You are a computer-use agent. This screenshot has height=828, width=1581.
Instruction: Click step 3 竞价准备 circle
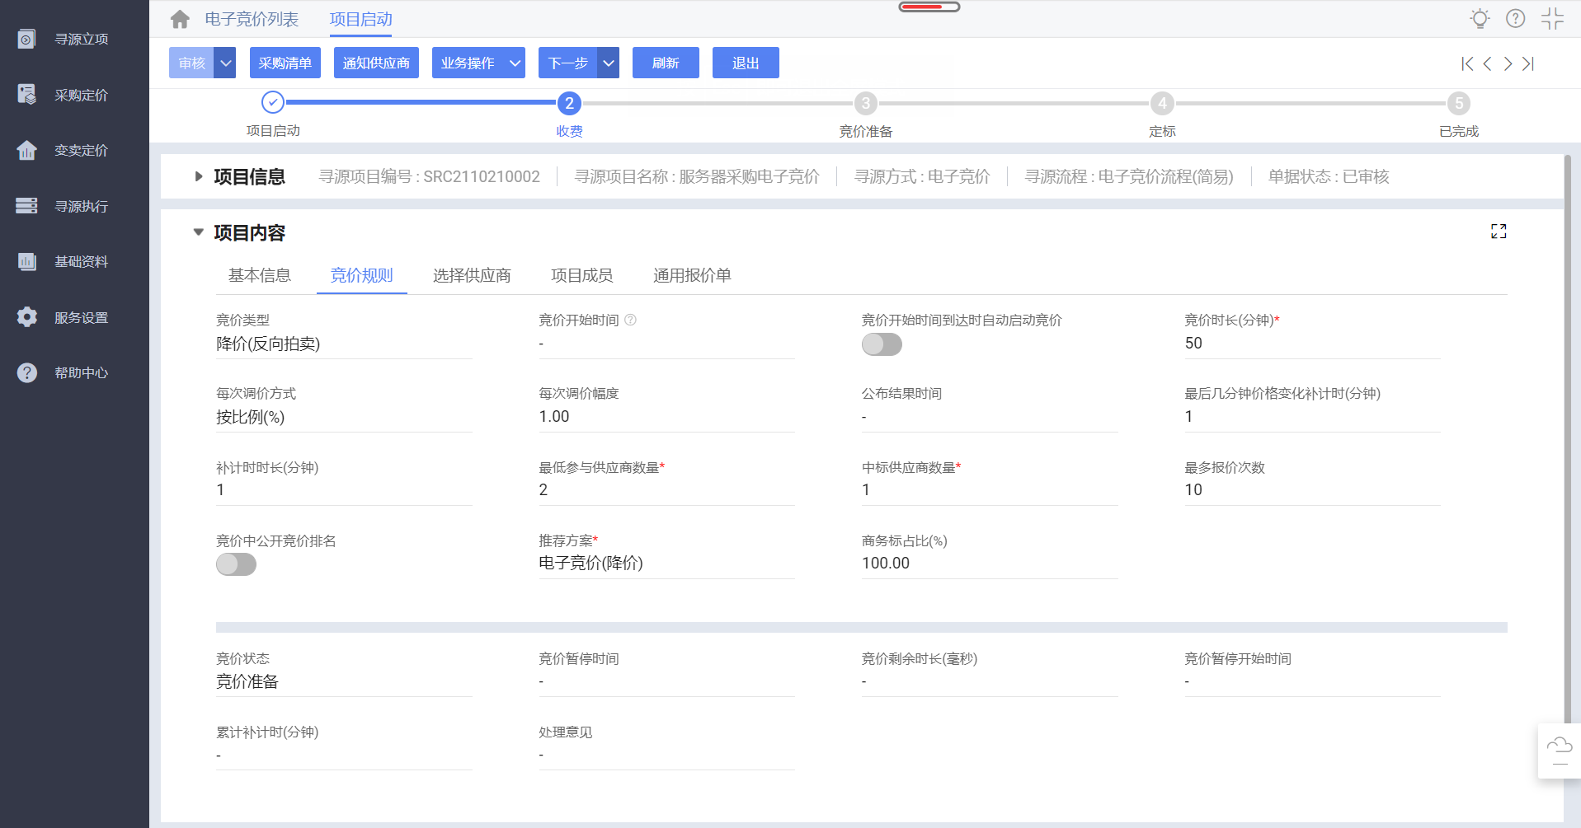tap(865, 103)
